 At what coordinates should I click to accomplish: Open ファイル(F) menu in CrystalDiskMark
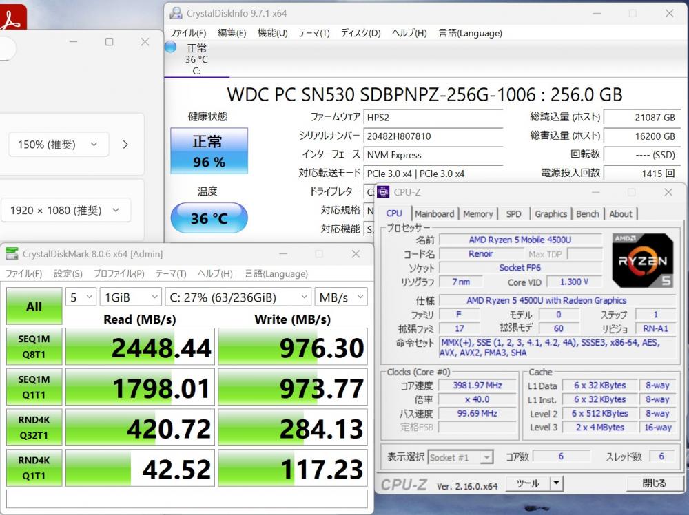point(23,273)
